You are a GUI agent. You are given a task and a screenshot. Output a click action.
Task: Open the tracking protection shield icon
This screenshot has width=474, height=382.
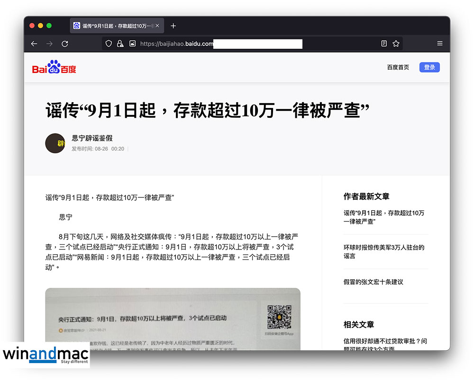pos(109,44)
